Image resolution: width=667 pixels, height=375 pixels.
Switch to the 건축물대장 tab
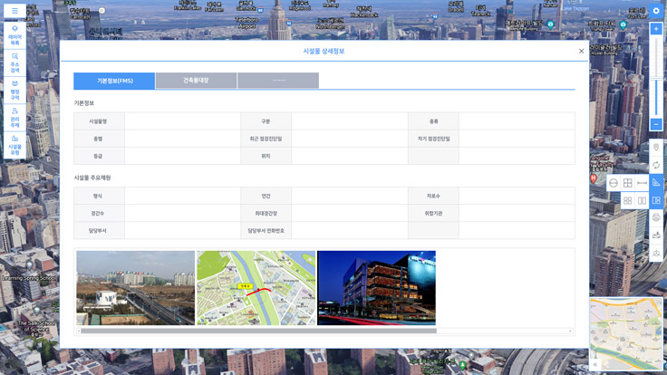point(196,81)
